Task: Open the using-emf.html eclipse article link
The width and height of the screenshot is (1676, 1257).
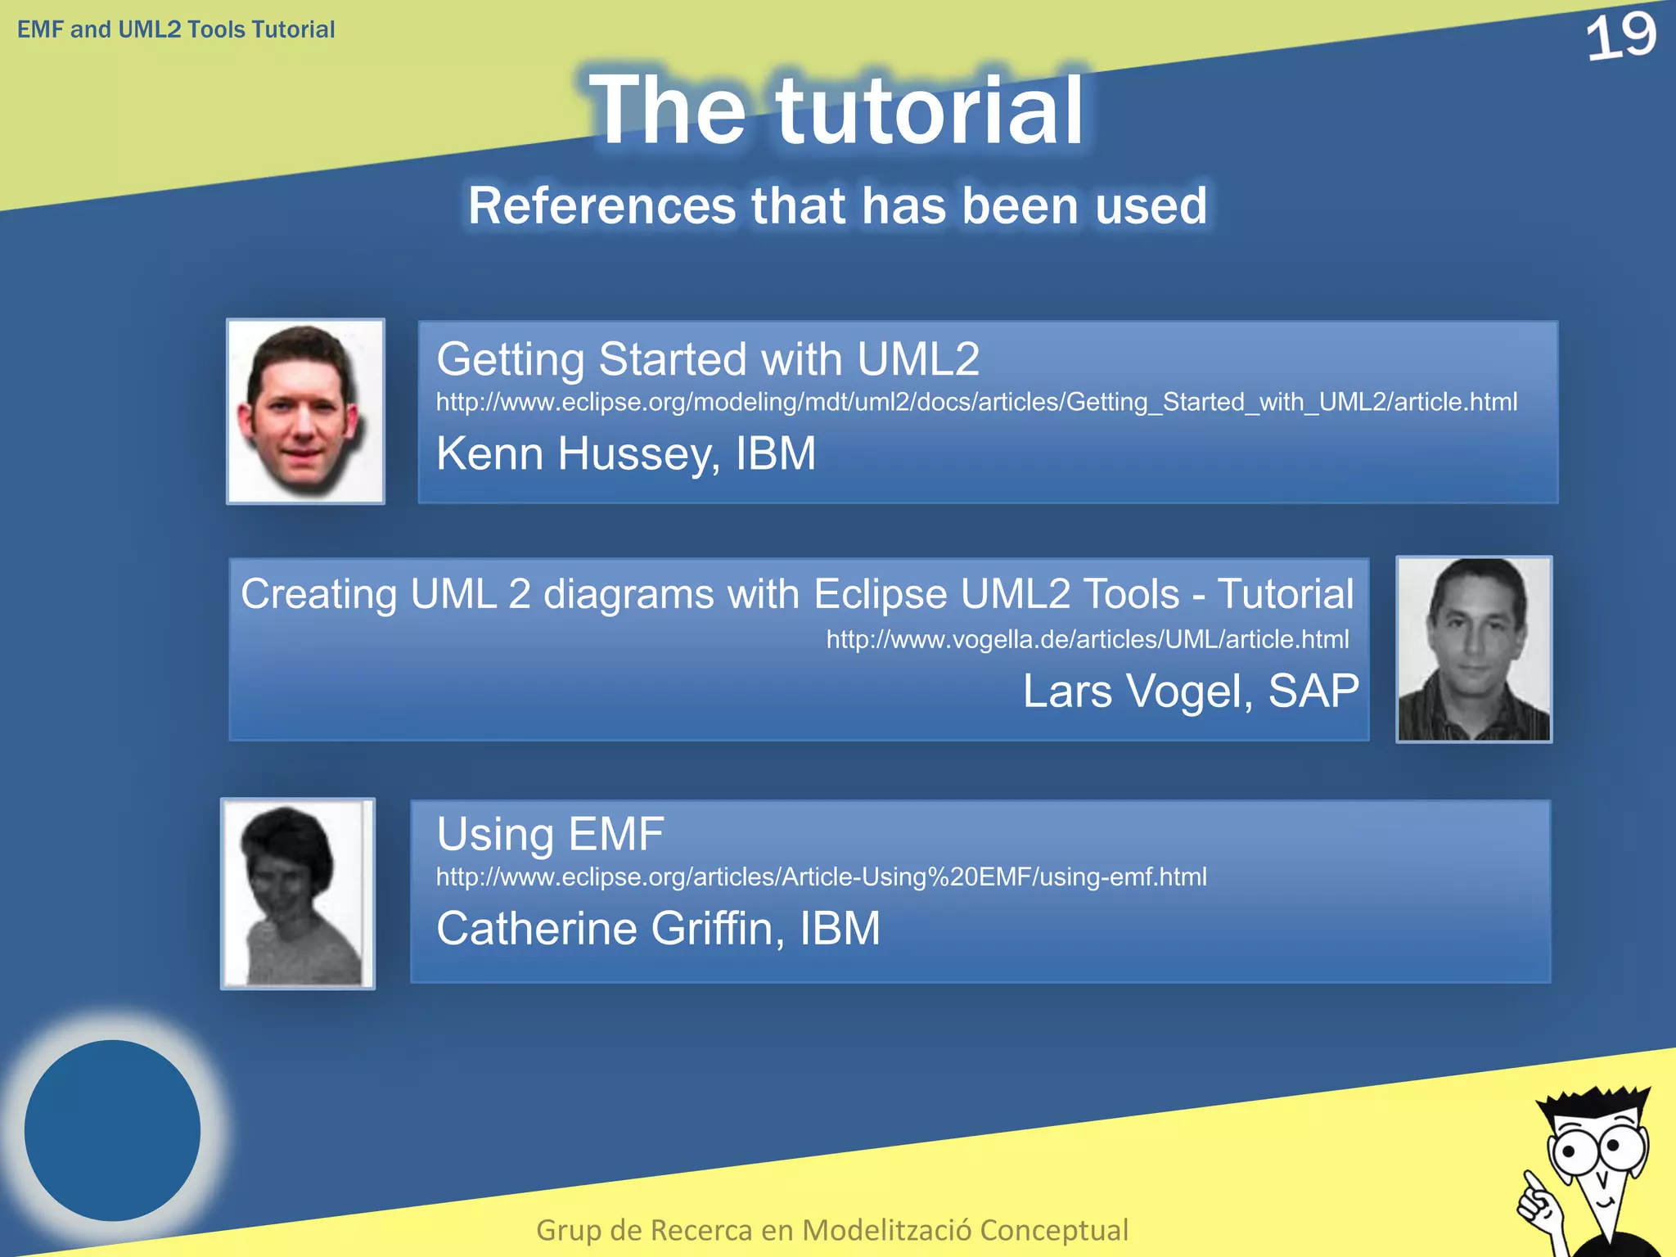Action: coord(821,876)
